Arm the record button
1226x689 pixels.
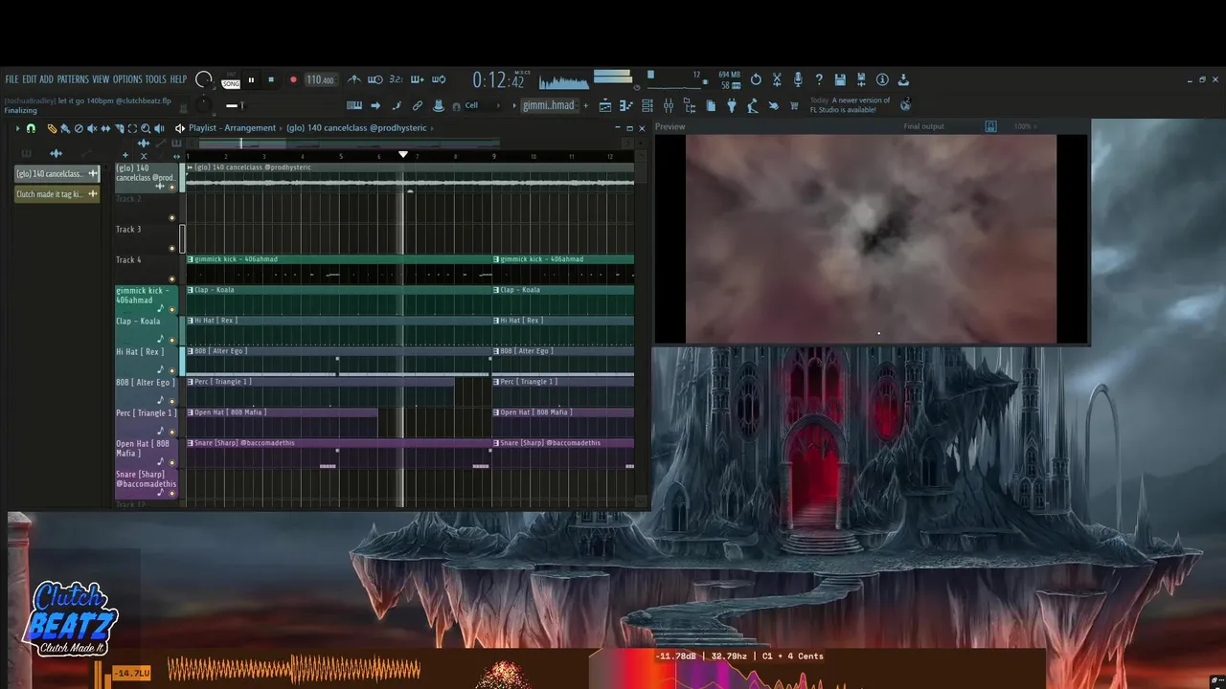point(293,80)
